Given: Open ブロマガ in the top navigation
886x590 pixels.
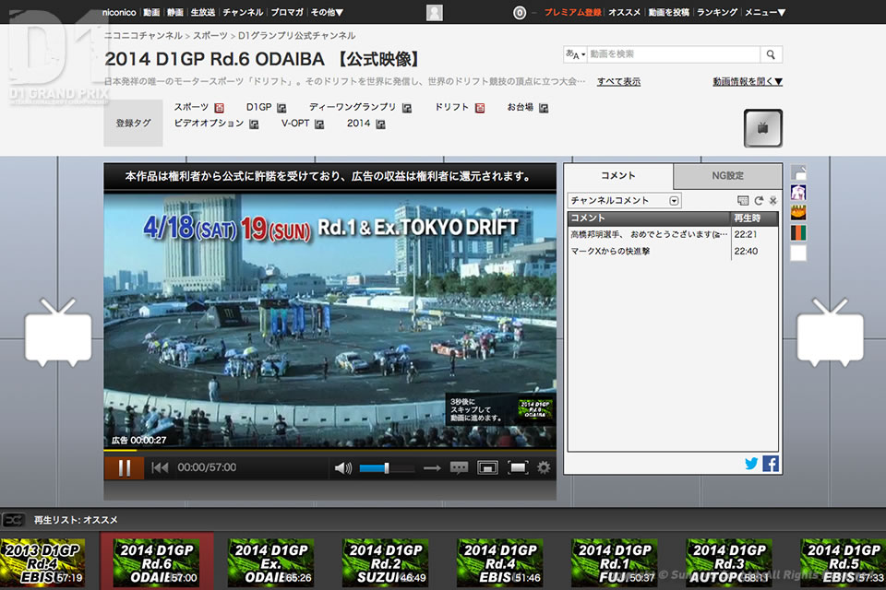Looking at the screenshot, I should click(x=287, y=12).
